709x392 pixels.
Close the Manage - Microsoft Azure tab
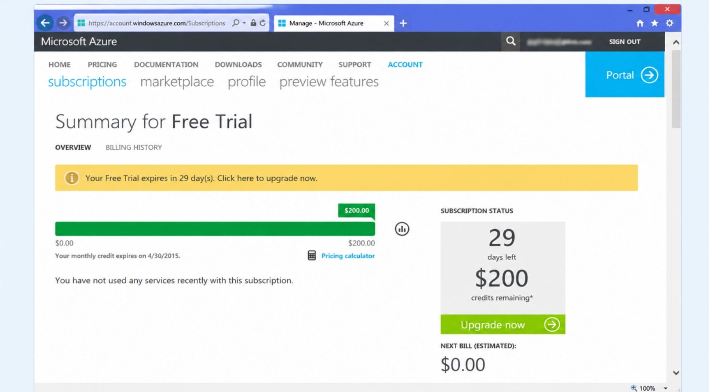click(x=386, y=23)
